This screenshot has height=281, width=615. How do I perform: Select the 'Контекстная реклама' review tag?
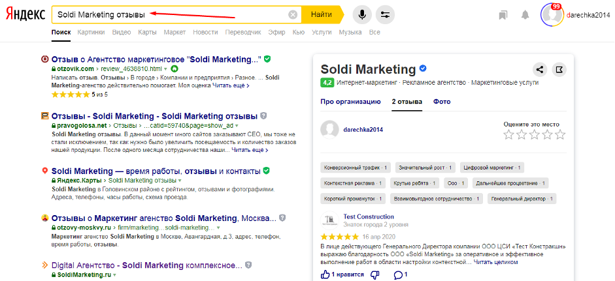[x=353, y=183]
